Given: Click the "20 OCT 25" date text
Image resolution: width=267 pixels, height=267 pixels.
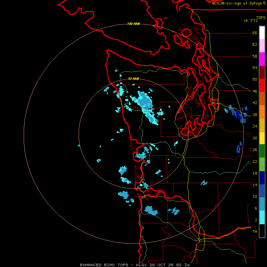Looking at the screenshot, I should point(162,265).
